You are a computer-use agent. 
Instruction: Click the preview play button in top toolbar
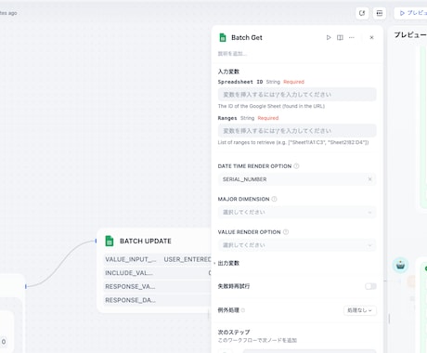(411, 13)
